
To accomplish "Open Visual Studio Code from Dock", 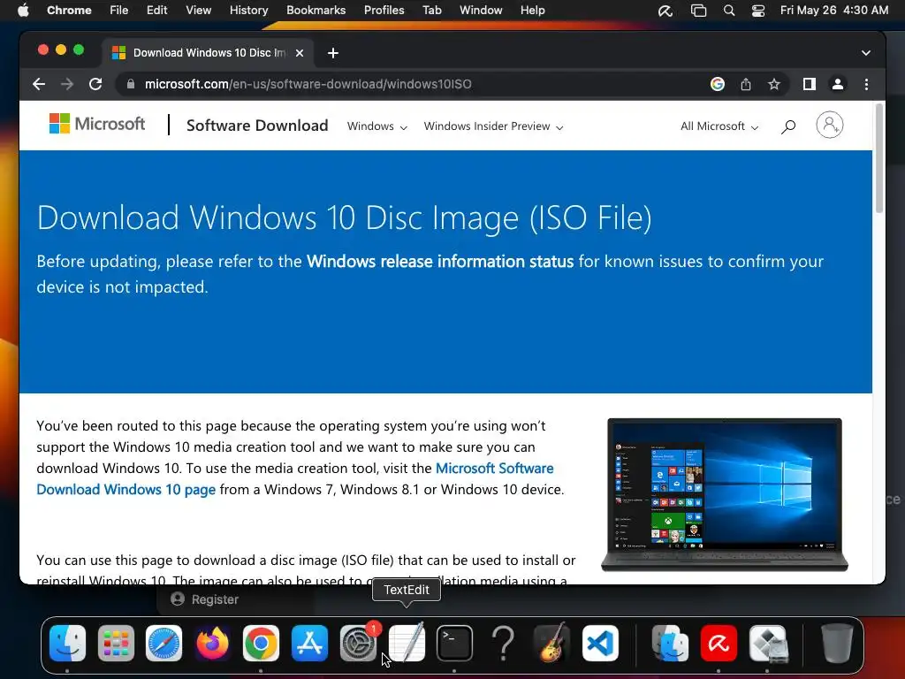I will [x=600, y=644].
